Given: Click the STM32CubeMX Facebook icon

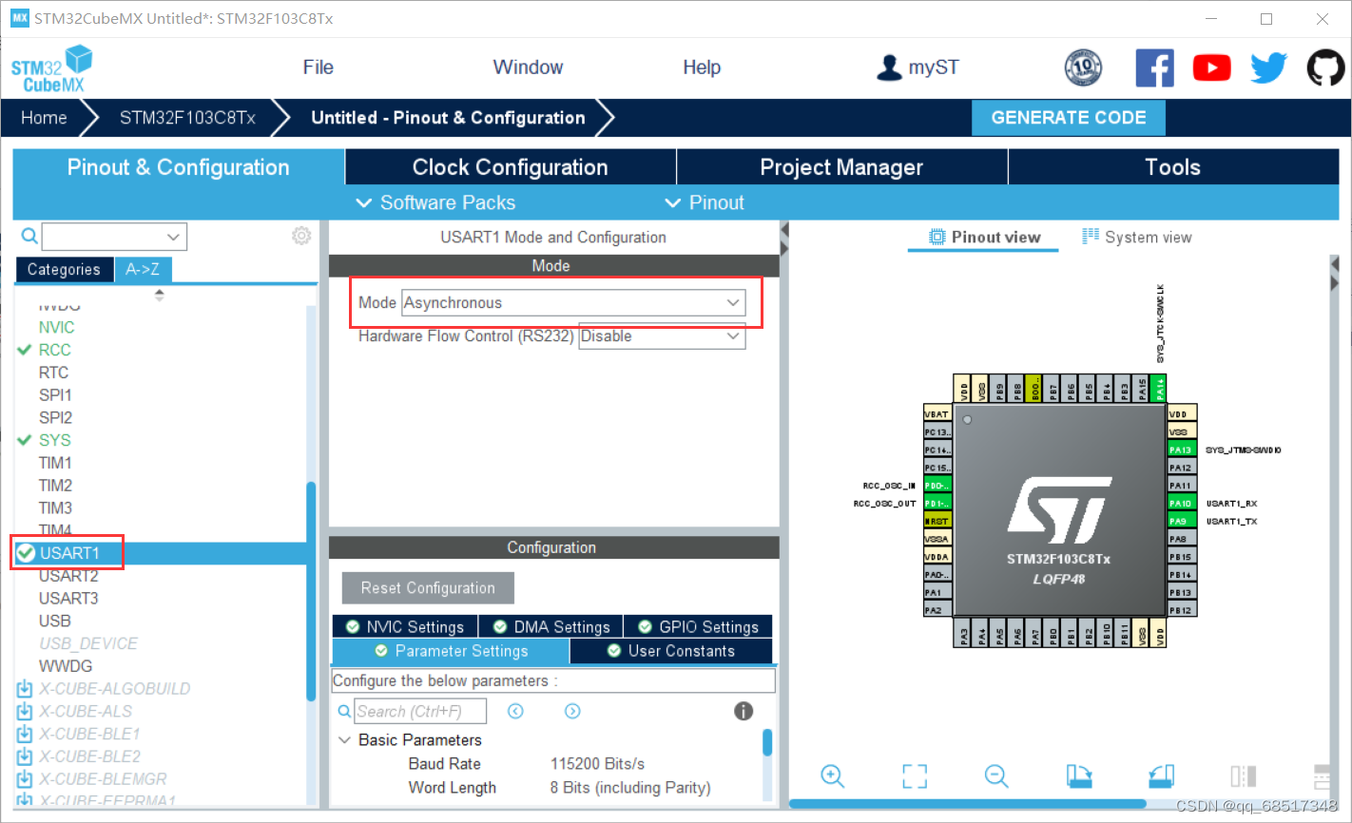Looking at the screenshot, I should 1154,67.
